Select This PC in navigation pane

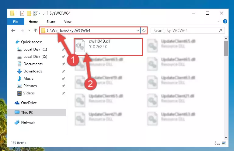(x=37, y=113)
